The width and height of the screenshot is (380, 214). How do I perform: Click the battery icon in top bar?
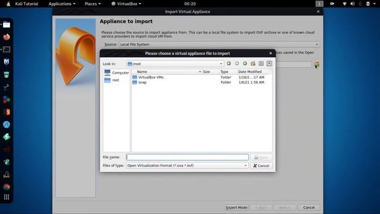[x=368, y=4]
